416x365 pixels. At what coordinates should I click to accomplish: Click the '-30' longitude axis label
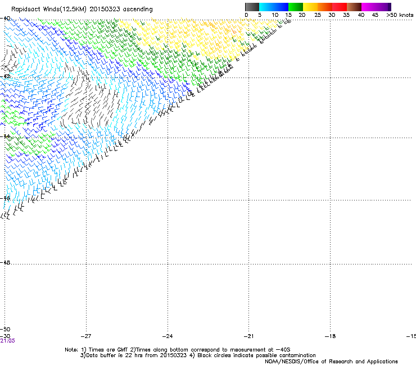tap(5, 336)
